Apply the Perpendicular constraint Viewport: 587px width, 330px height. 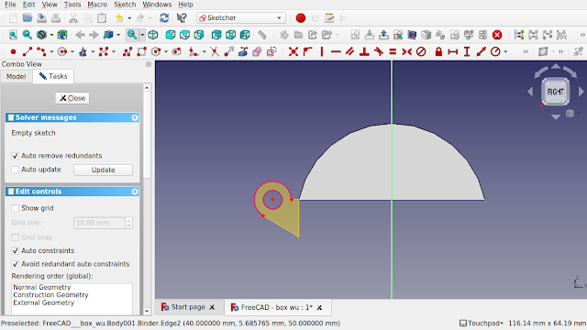tap(364, 51)
